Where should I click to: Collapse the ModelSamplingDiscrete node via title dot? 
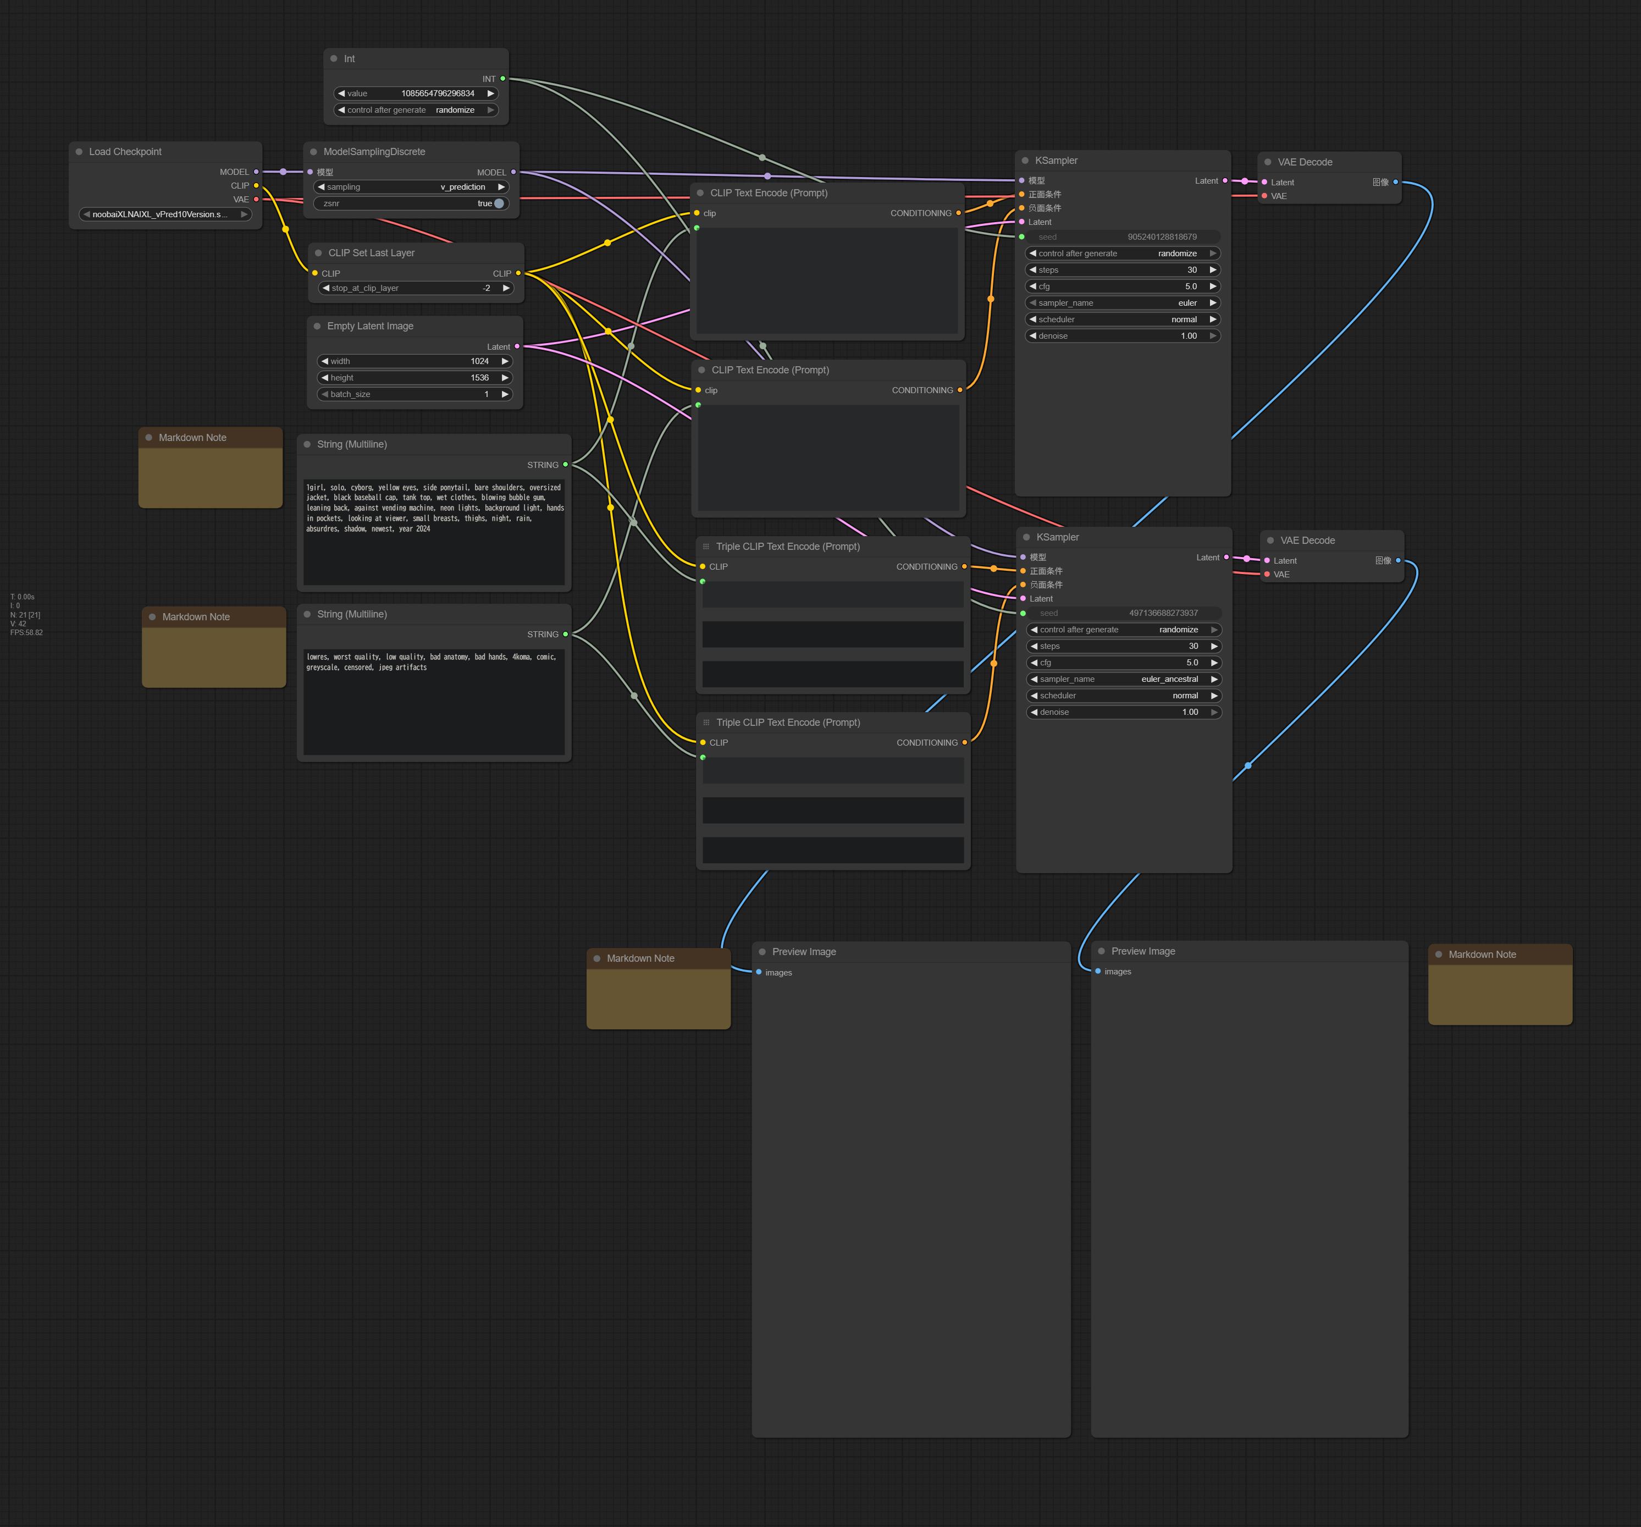click(314, 152)
